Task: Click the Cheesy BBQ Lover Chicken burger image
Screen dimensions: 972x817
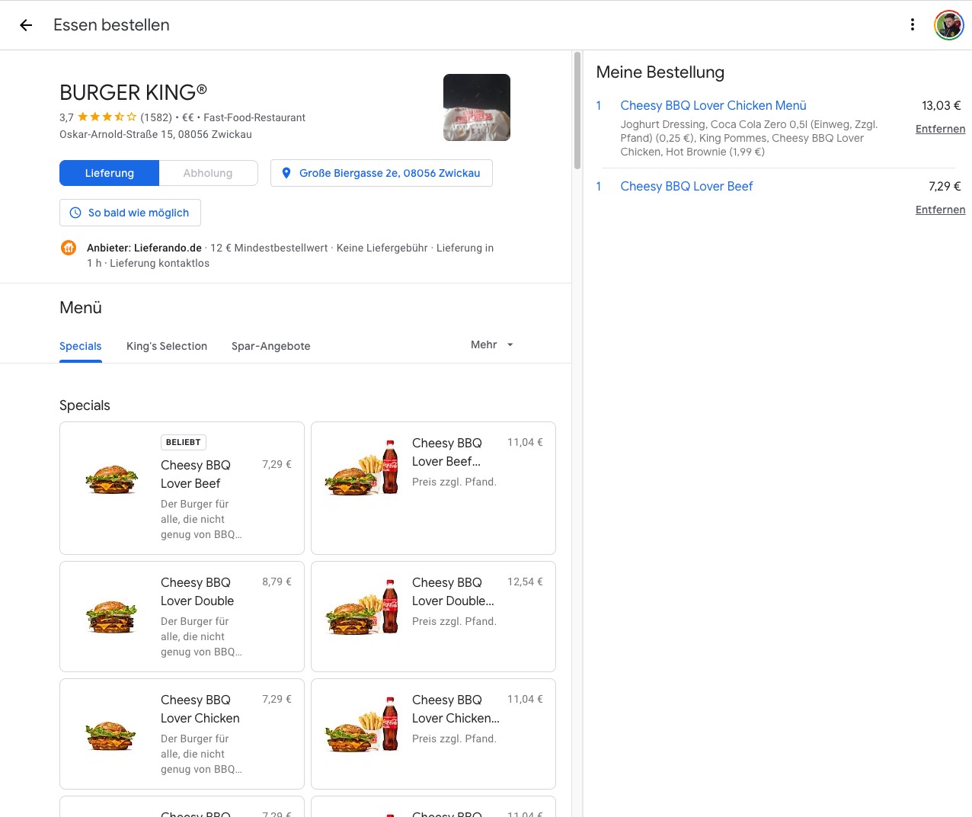Action: 111,736
